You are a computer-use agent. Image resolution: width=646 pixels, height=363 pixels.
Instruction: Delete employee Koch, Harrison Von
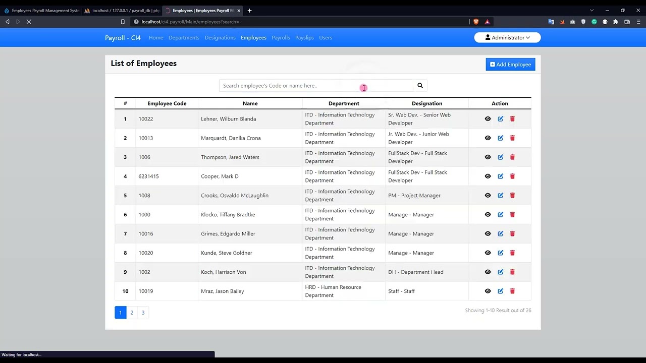512,272
